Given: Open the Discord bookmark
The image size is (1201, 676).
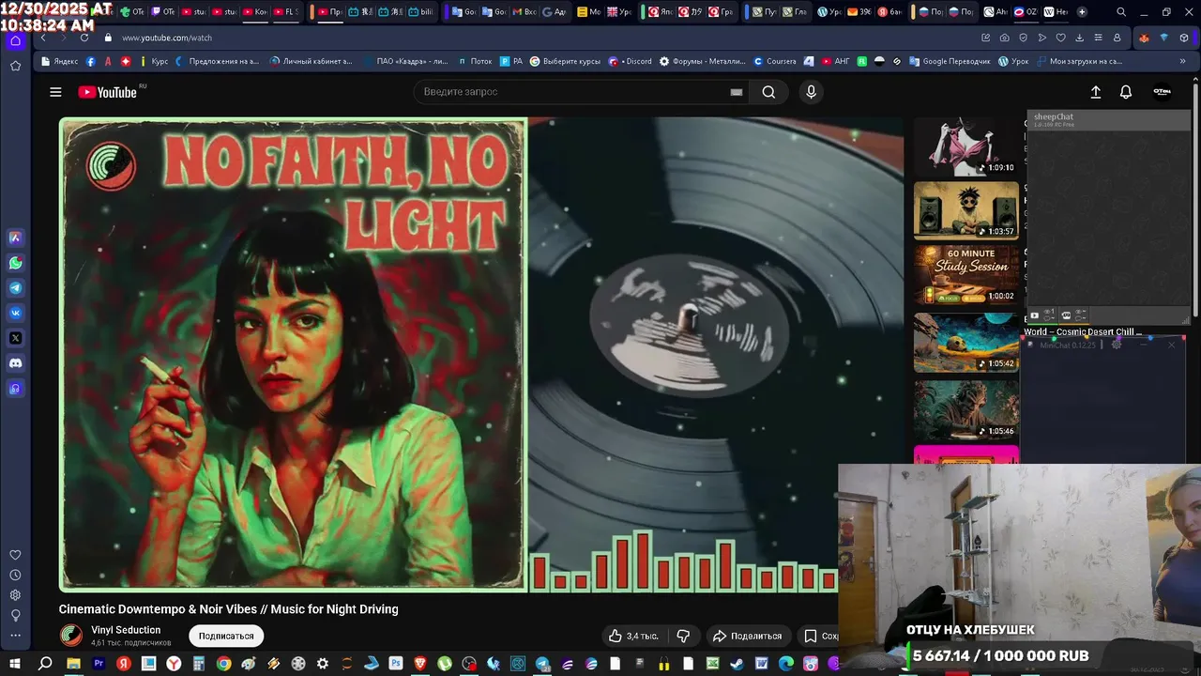Looking at the screenshot, I should (631, 61).
